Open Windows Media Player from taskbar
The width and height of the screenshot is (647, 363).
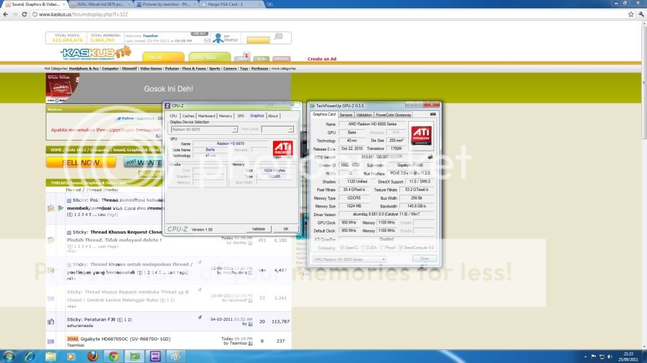(71, 356)
